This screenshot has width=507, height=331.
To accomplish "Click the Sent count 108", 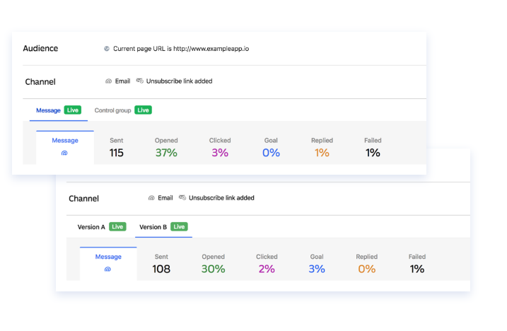I will (161, 269).
